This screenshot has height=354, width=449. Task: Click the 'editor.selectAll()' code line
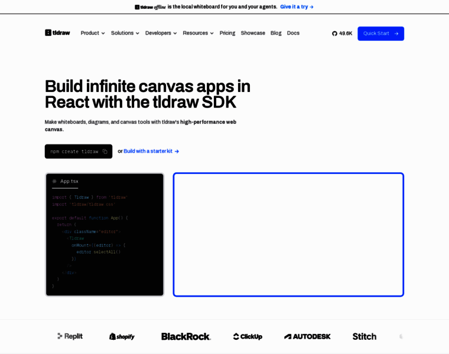[98, 252]
